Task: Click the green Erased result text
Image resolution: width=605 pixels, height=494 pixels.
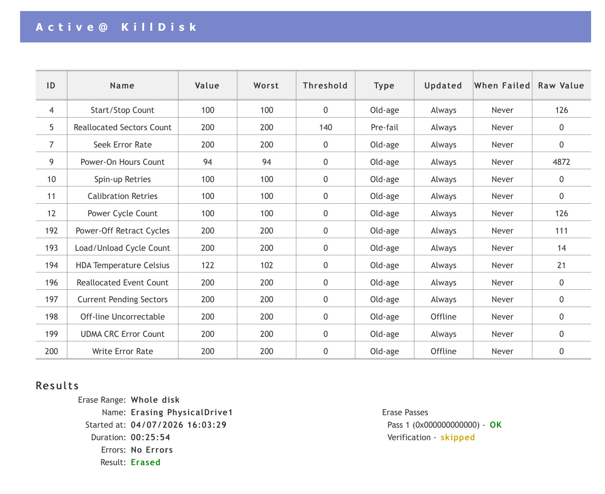Action: (145, 462)
